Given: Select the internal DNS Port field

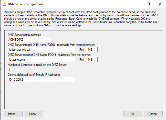Looking at the screenshot, I should pyautogui.click(x=92, y=50).
